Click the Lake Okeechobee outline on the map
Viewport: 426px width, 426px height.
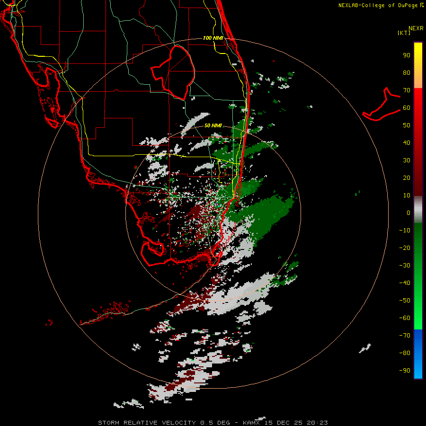tap(173, 72)
